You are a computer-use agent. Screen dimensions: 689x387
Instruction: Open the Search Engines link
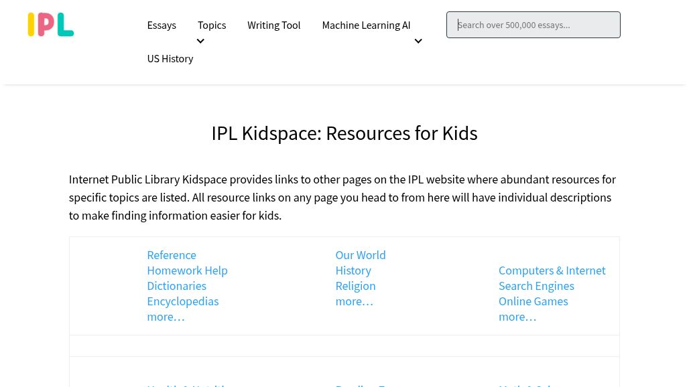536,286
